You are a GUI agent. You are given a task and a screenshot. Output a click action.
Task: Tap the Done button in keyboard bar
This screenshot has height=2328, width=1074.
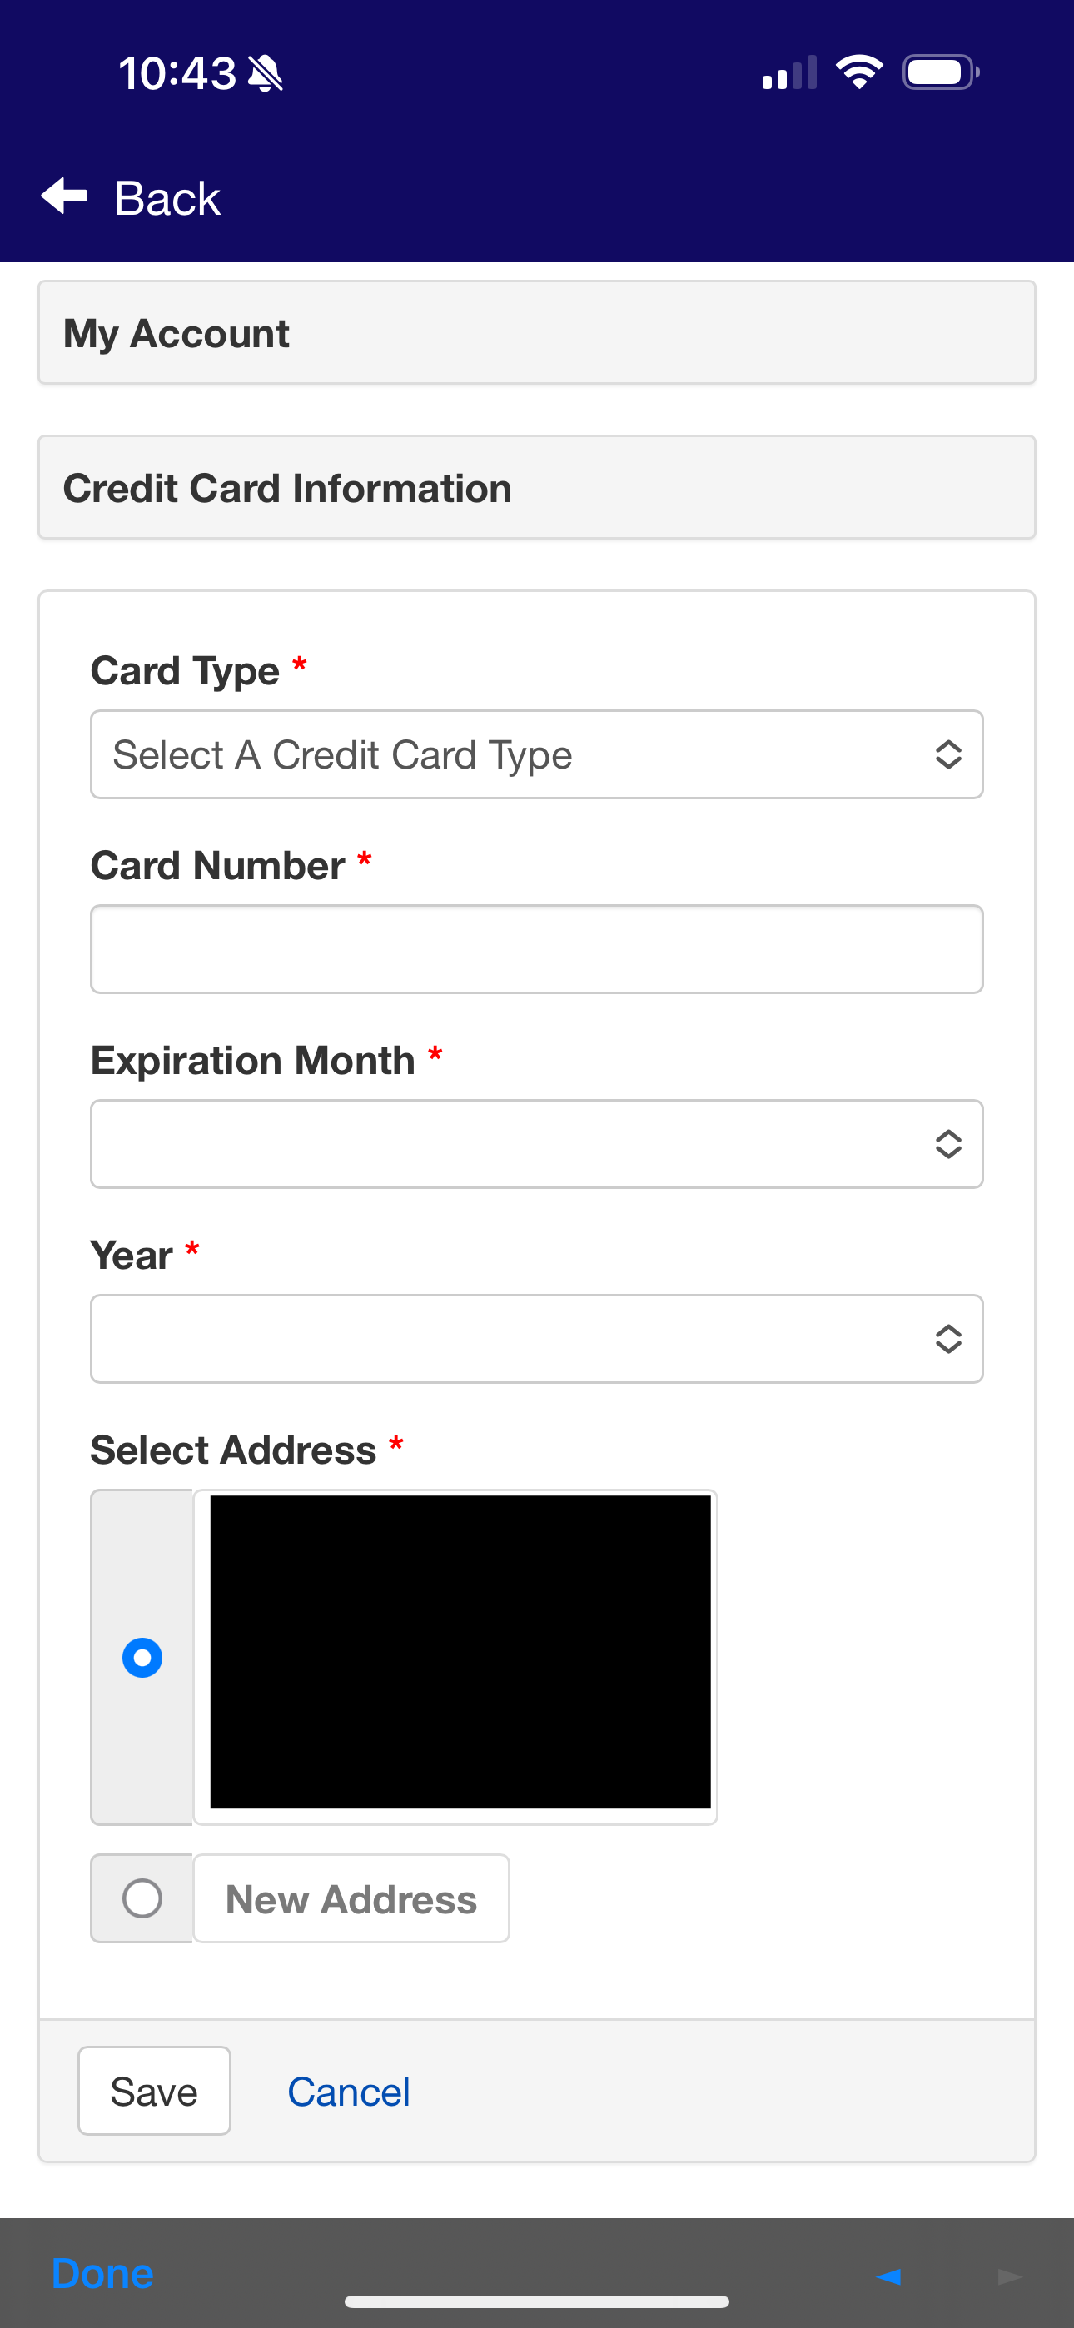click(x=102, y=2273)
